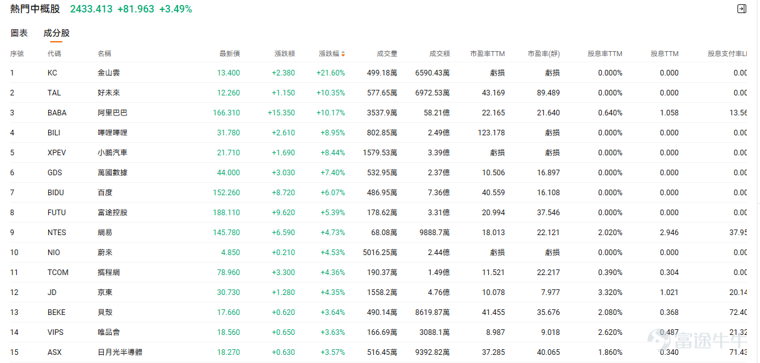Select stock name 金山雲
This screenshot has height=363, width=760.
click(109, 73)
